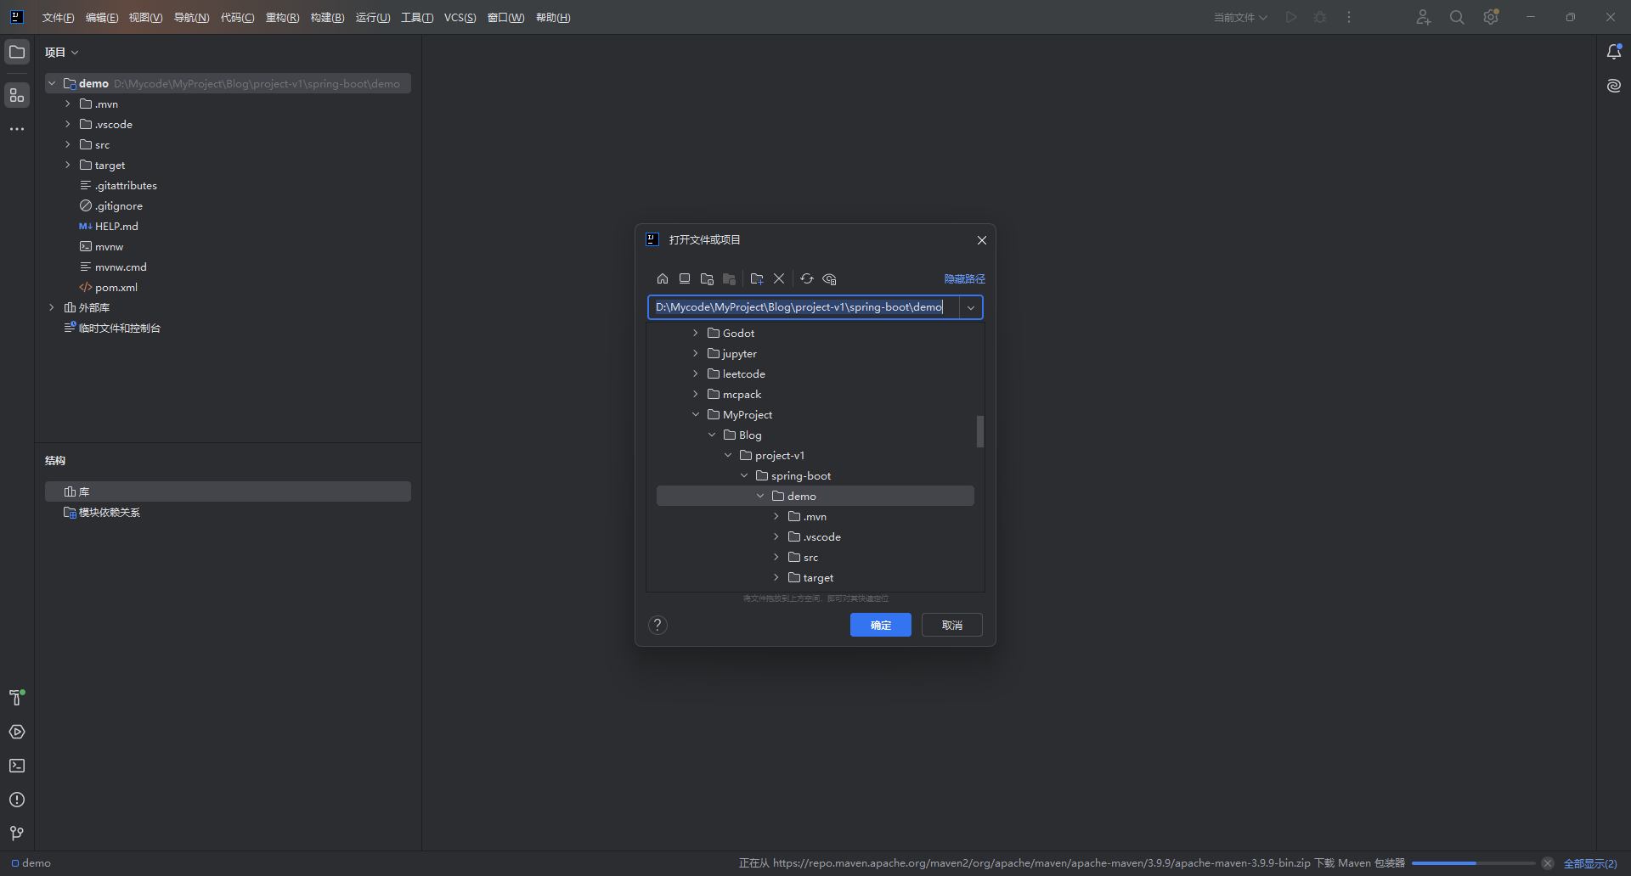The image size is (1631, 876).
Task: Click the Maven download progress bar
Action: click(x=1472, y=863)
